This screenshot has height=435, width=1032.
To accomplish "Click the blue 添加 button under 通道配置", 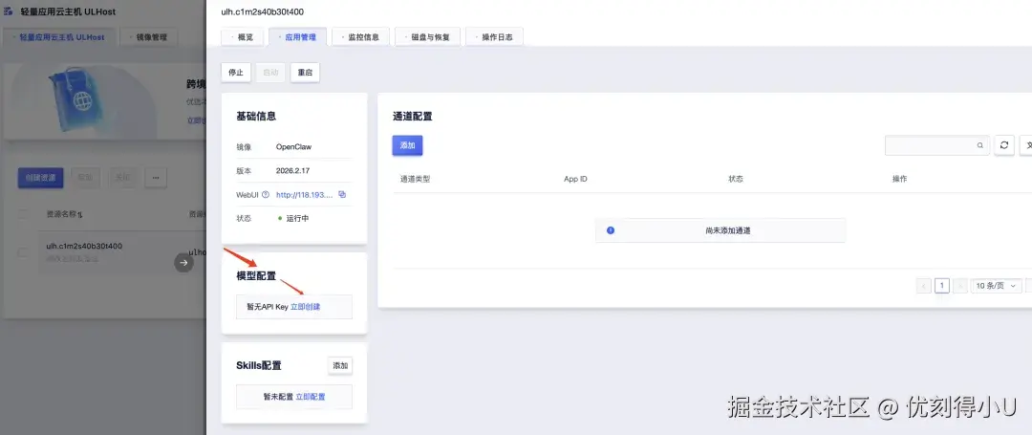I will click(x=407, y=145).
